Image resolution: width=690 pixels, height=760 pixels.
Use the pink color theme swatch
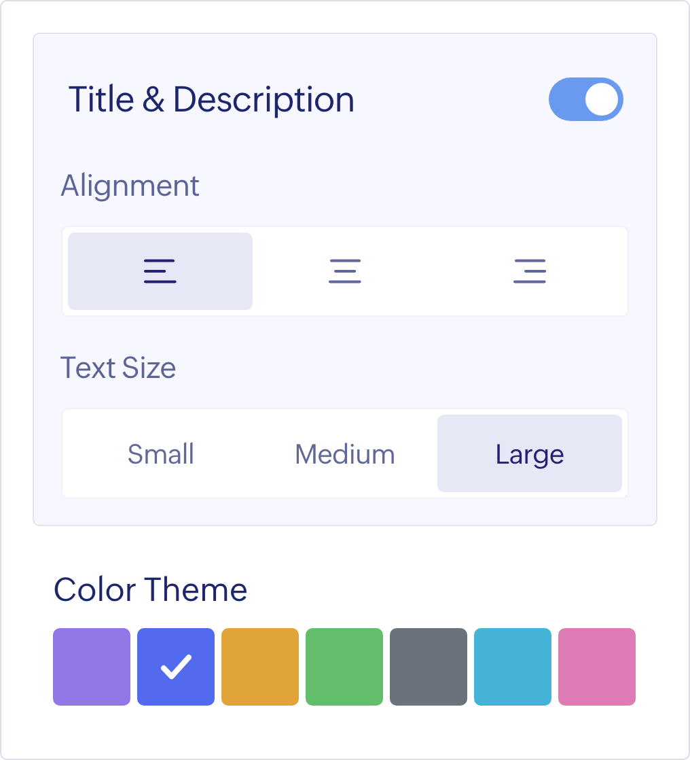click(x=597, y=667)
